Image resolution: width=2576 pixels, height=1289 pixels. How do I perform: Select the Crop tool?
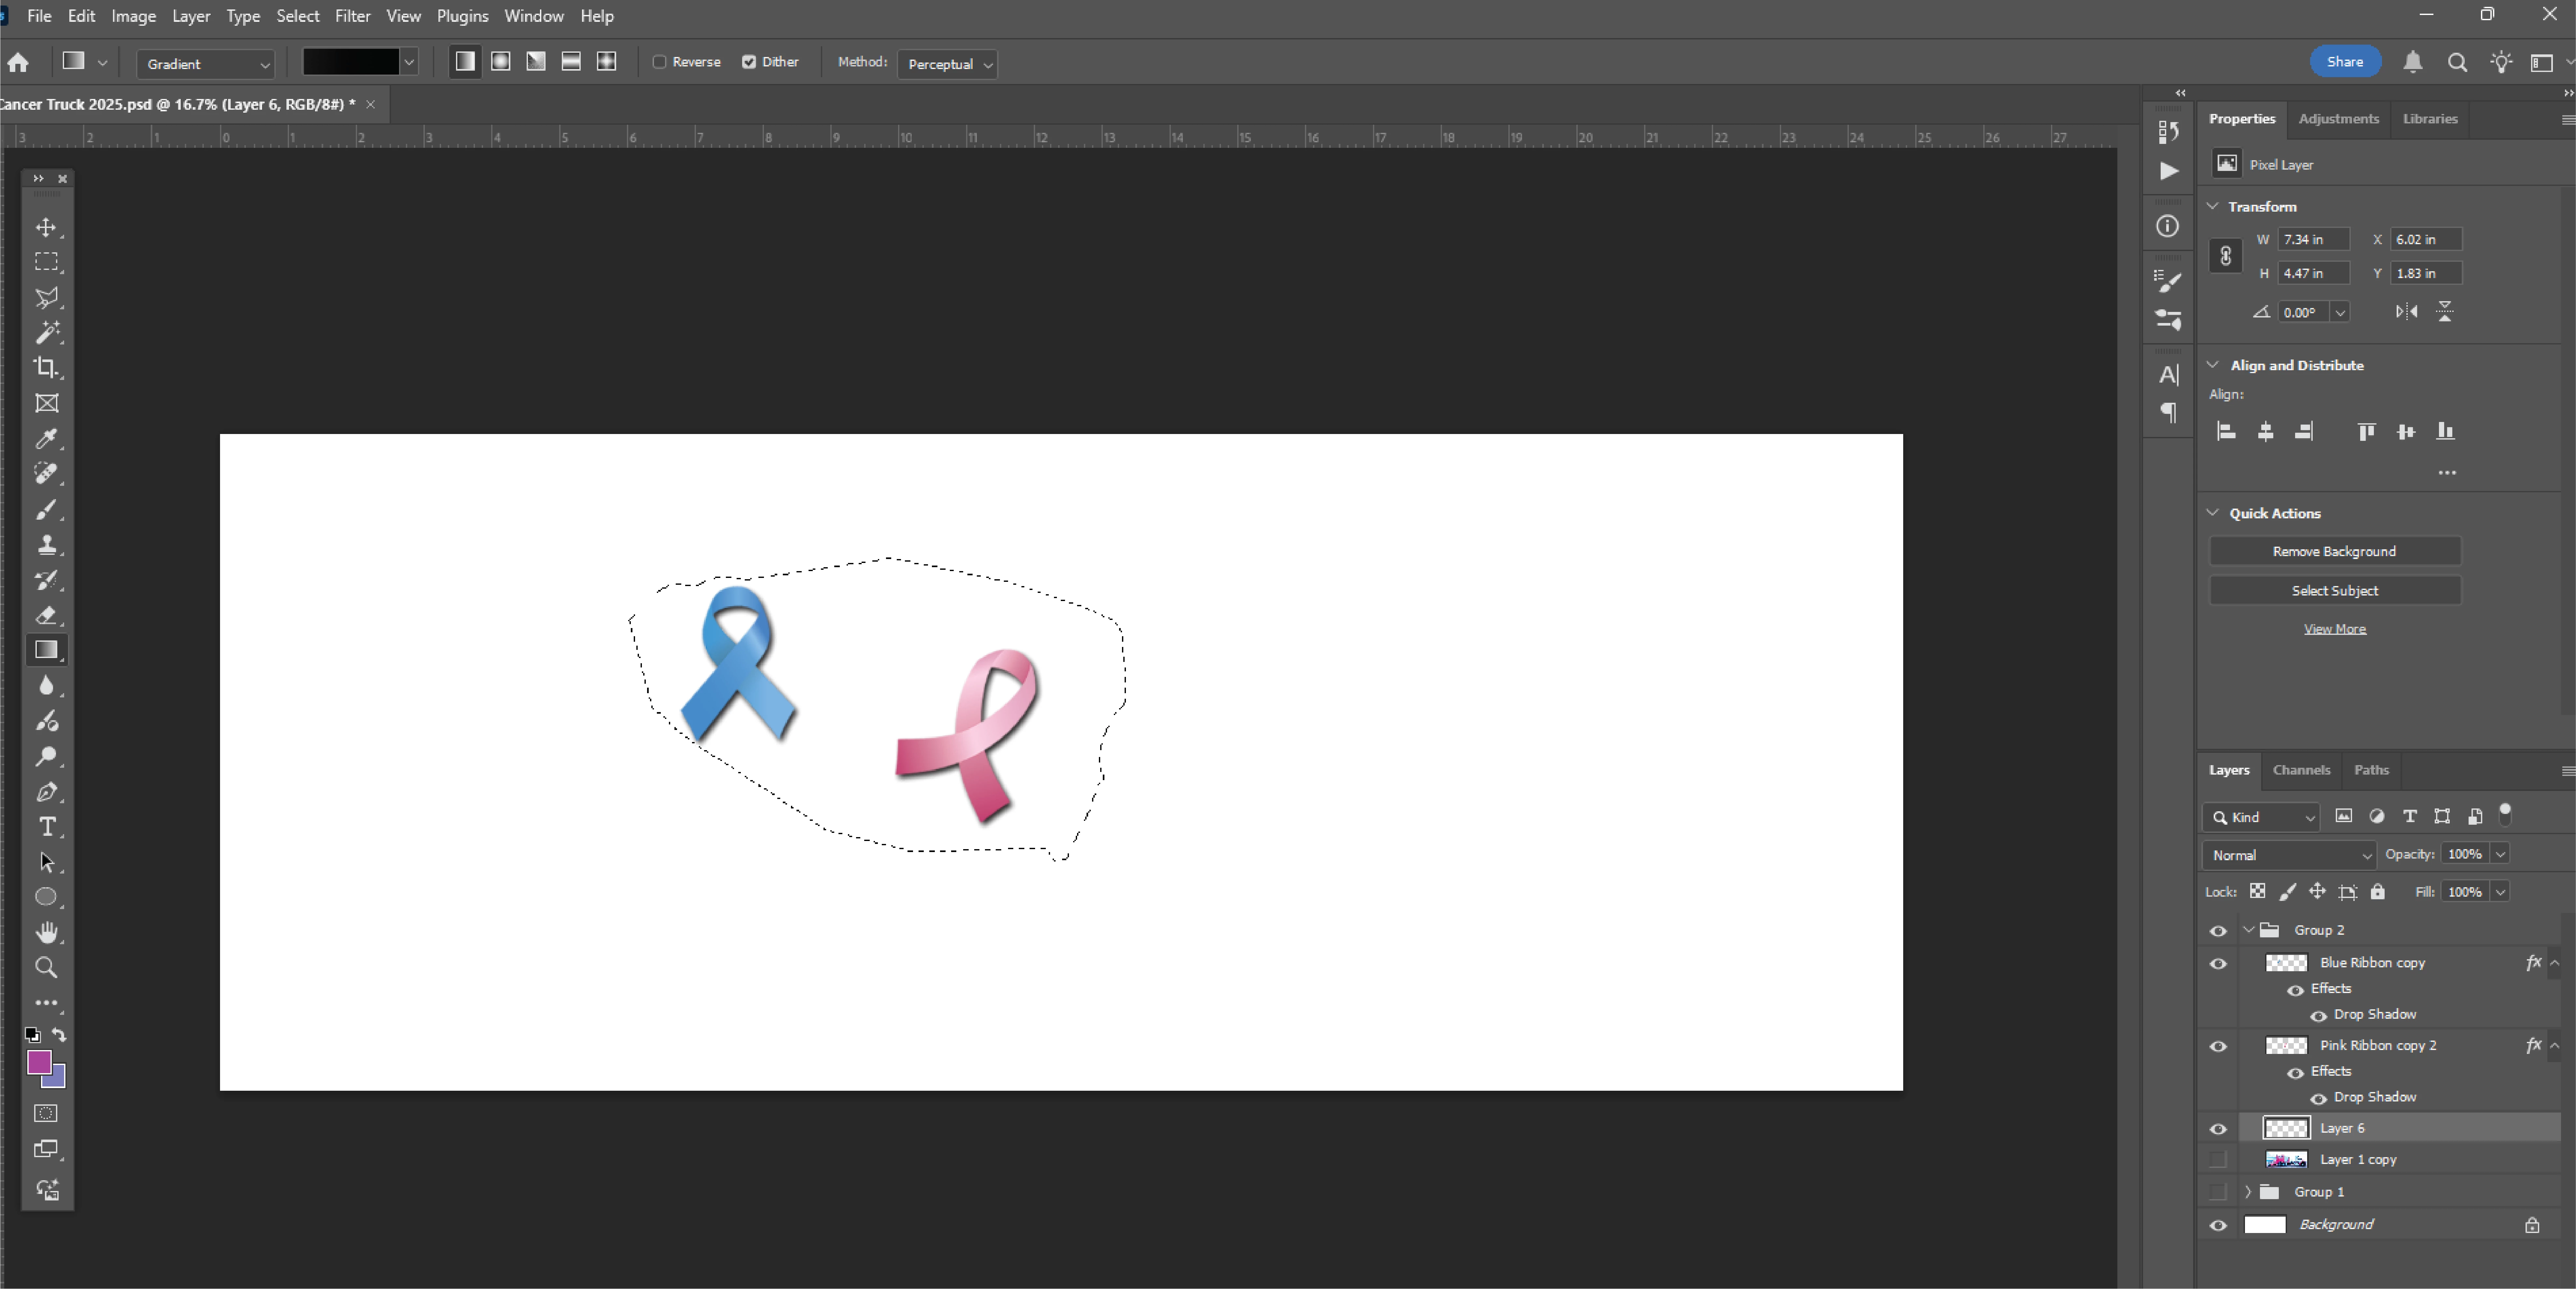pyautogui.click(x=46, y=367)
